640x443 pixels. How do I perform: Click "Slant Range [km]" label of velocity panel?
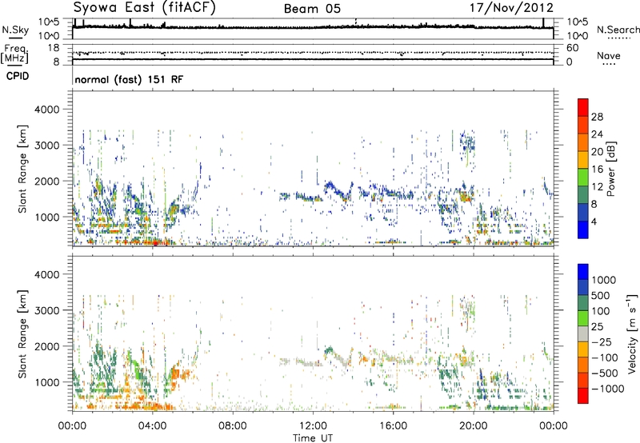[22, 334]
